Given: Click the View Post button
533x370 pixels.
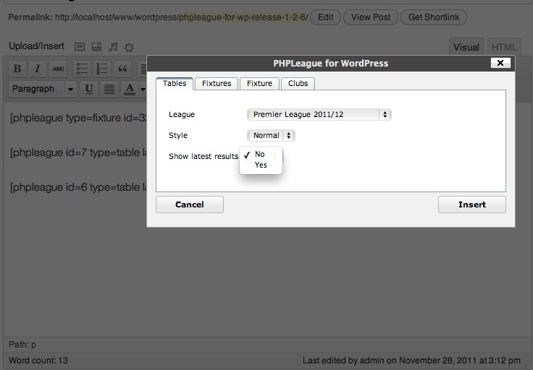Looking at the screenshot, I should 371,17.
